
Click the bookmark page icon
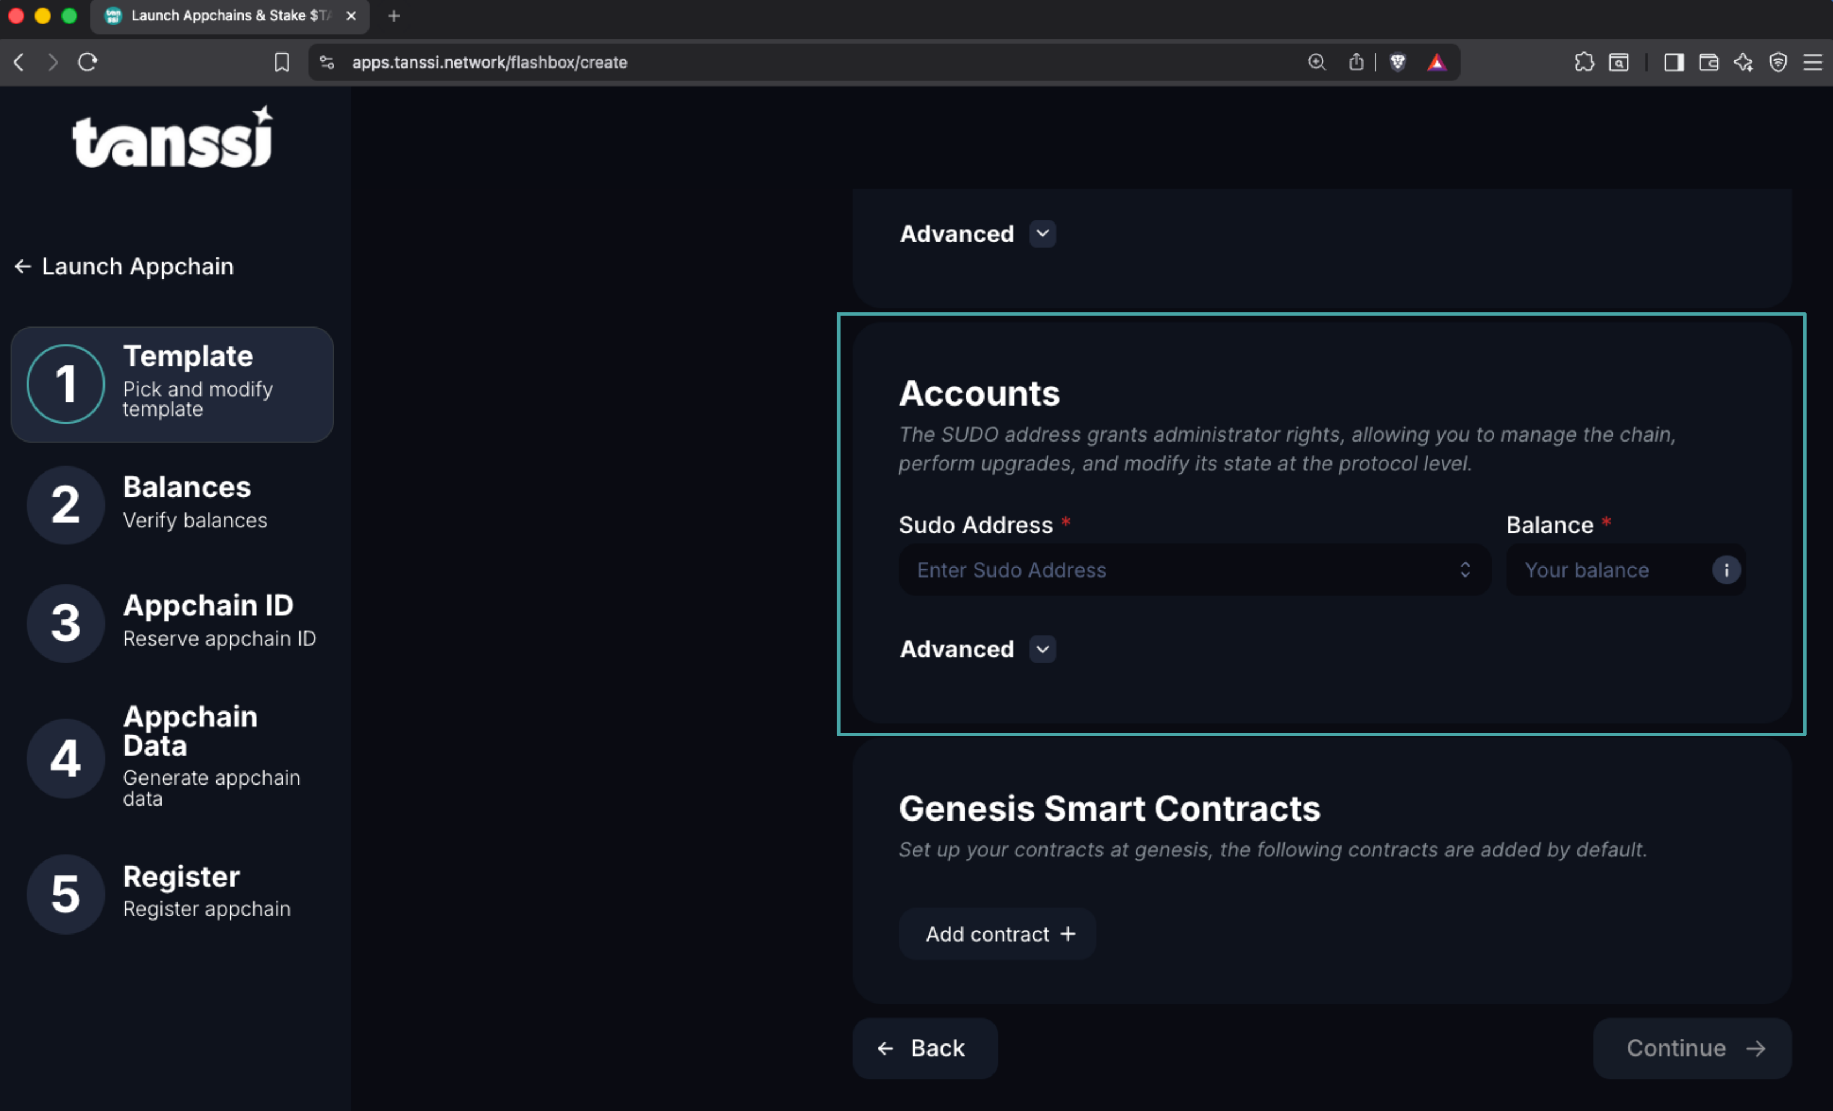pyautogui.click(x=282, y=63)
